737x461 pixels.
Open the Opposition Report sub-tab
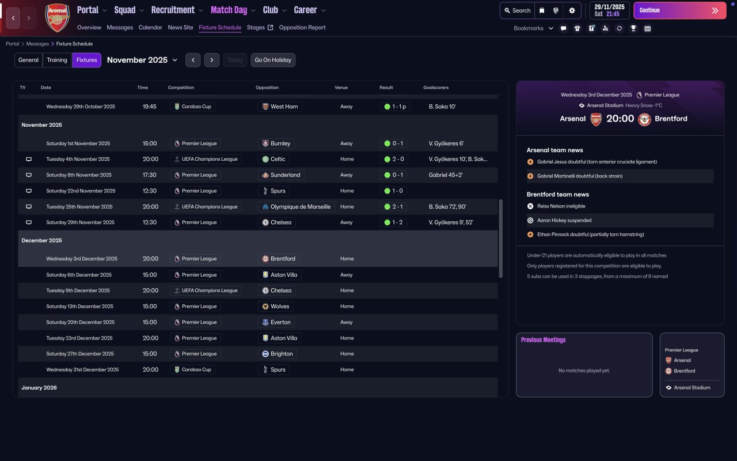click(302, 28)
